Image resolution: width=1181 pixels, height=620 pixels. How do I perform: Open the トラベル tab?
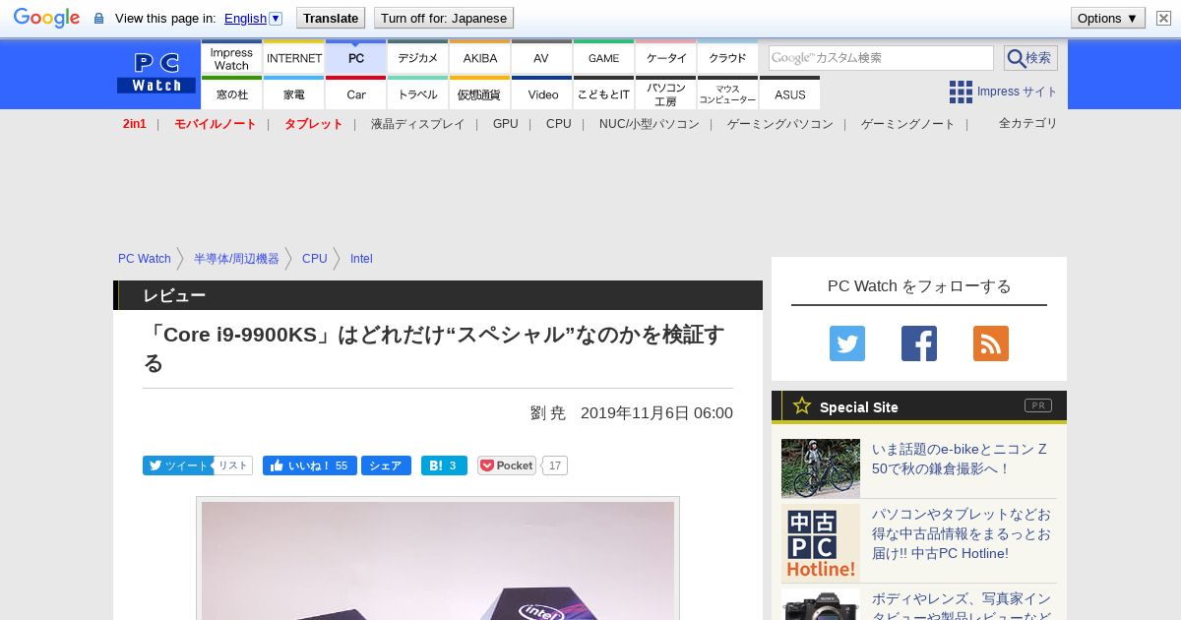point(418,93)
